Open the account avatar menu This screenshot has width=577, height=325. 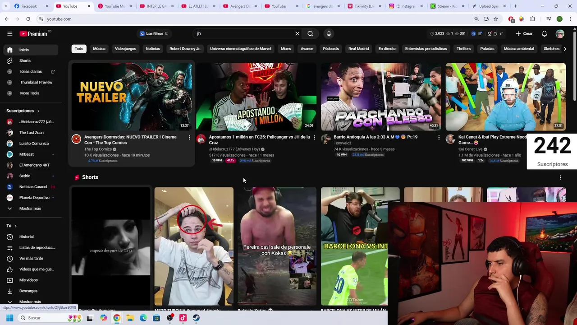click(560, 34)
